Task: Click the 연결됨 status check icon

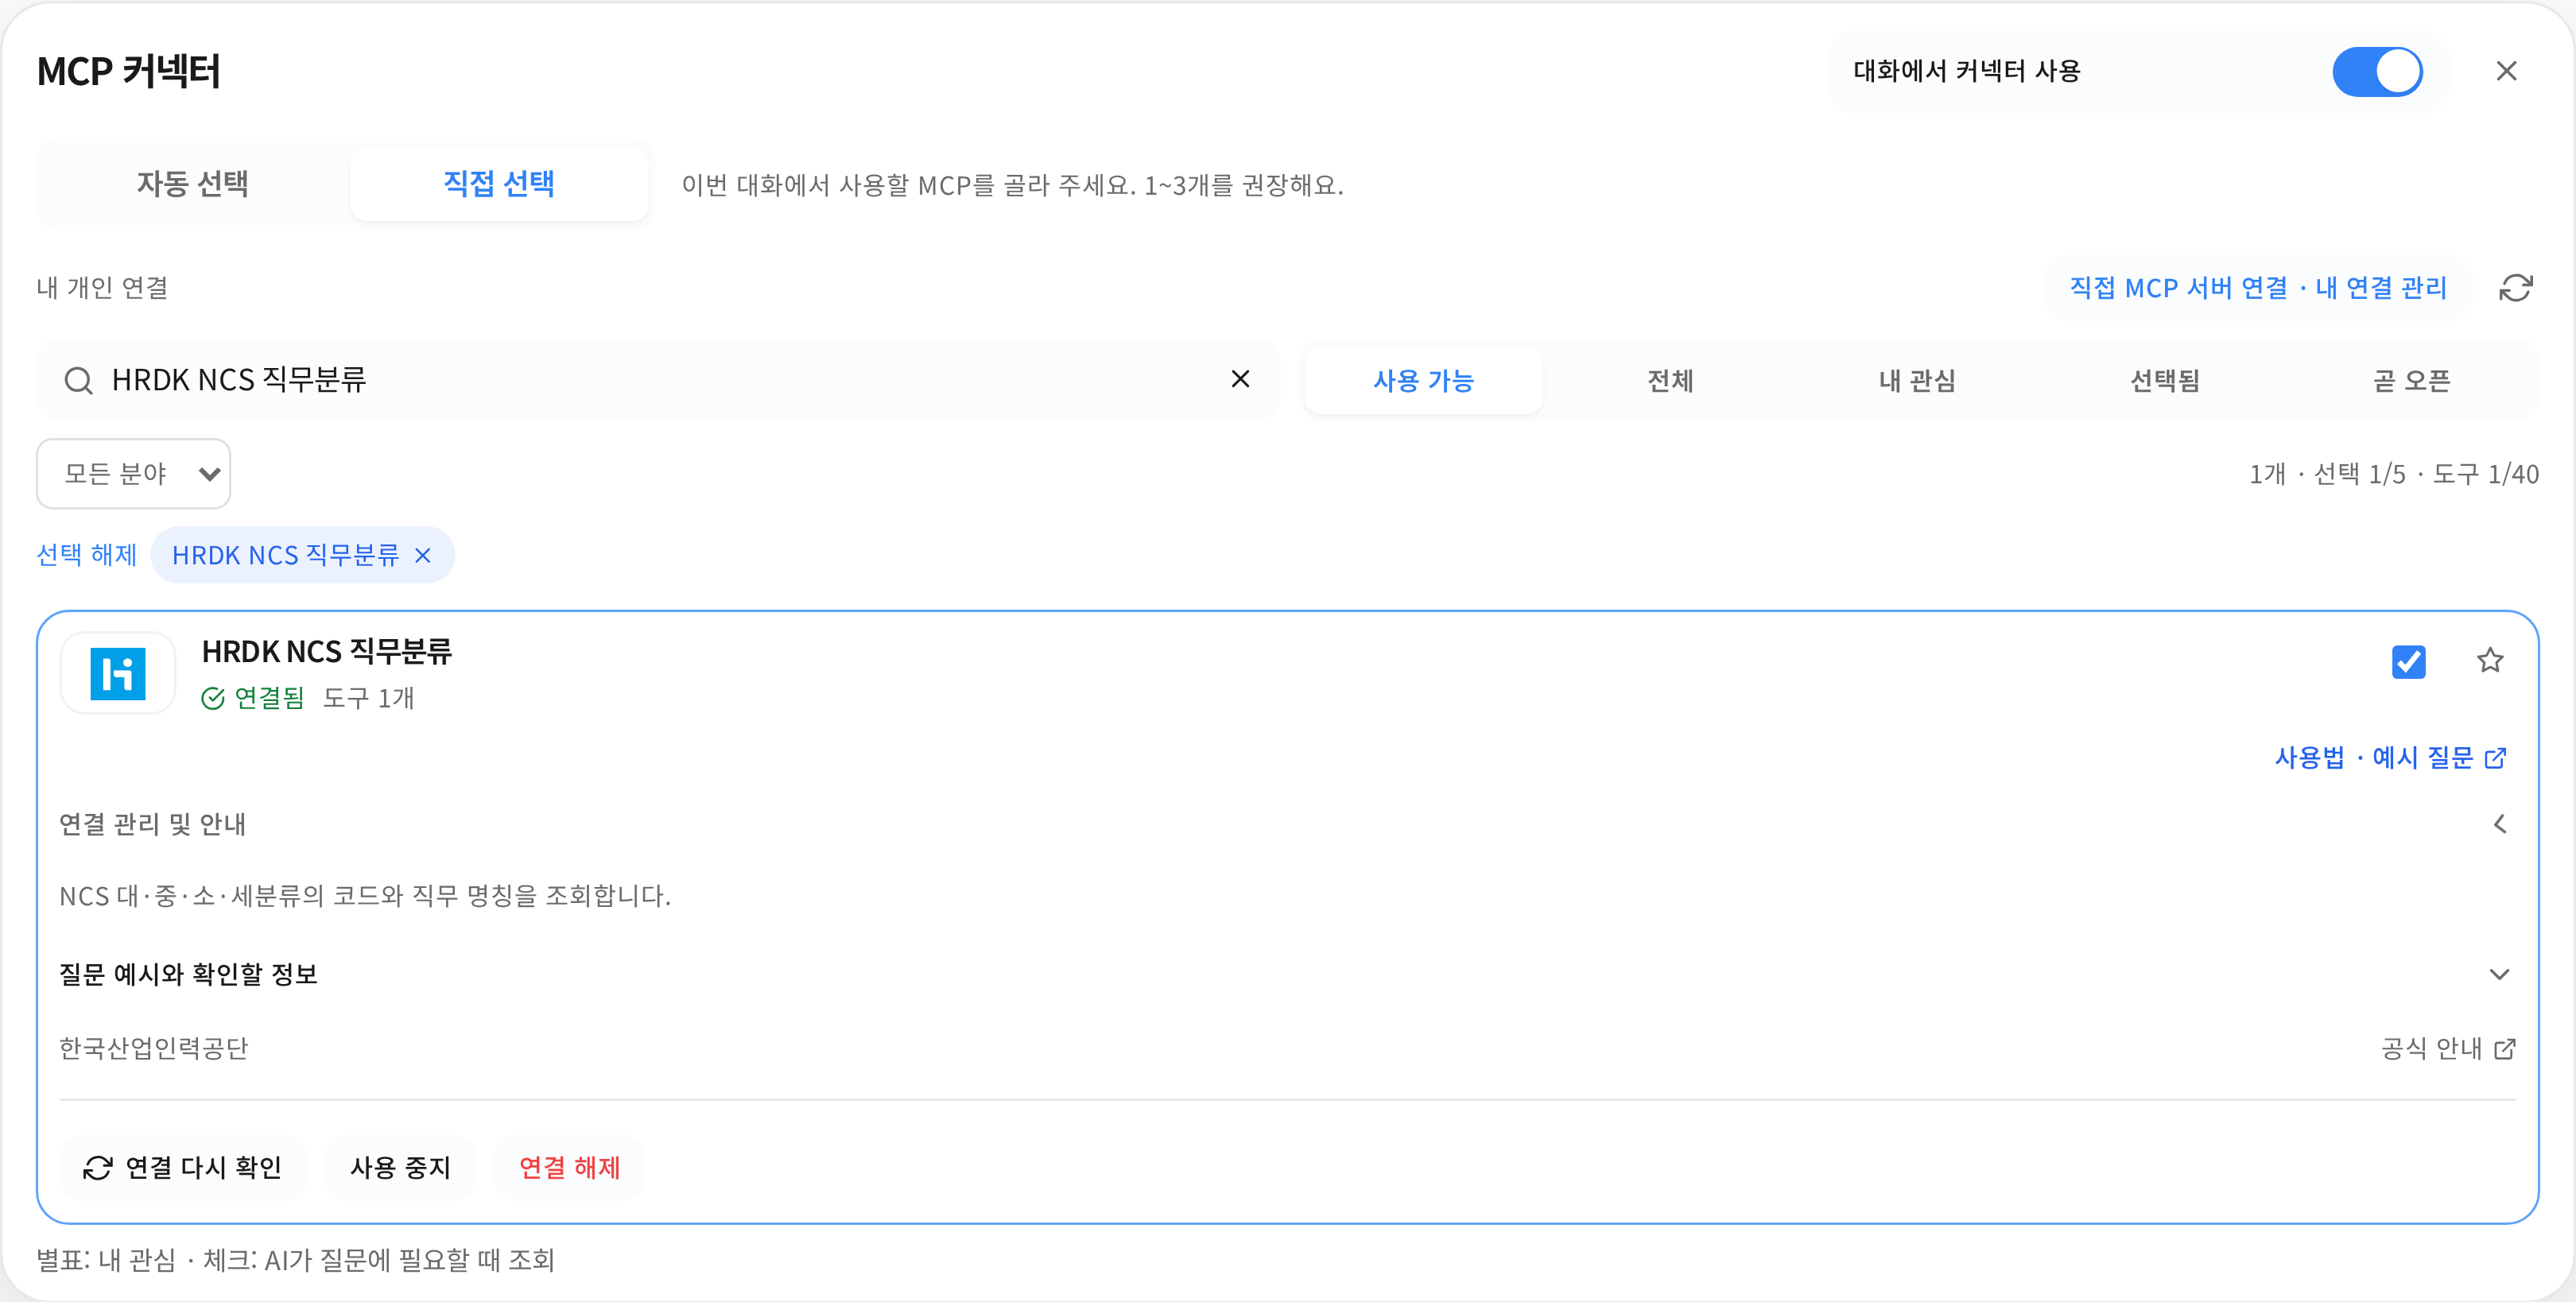Action: [x=213, y=698]
